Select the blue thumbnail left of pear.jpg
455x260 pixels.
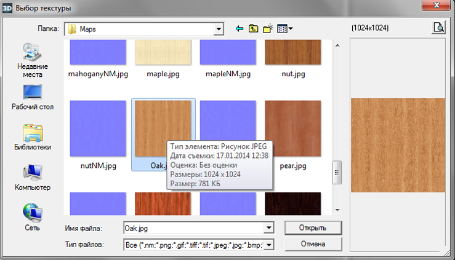[228, 120]
